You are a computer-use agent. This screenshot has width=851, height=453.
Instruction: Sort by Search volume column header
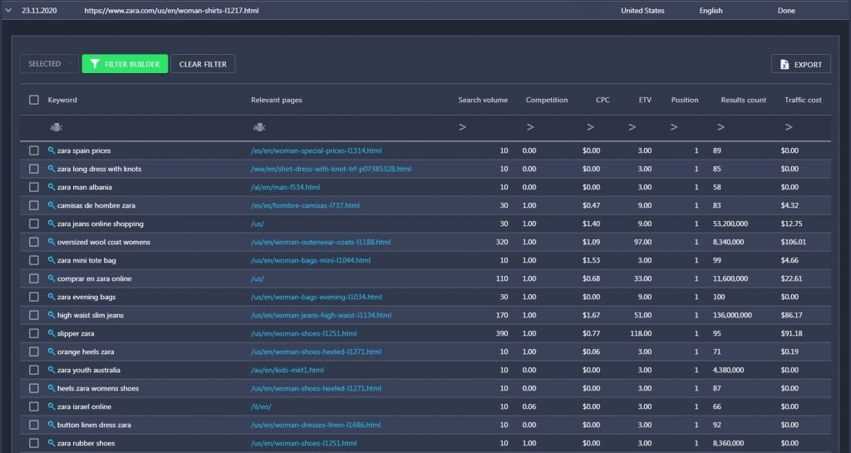483,100
